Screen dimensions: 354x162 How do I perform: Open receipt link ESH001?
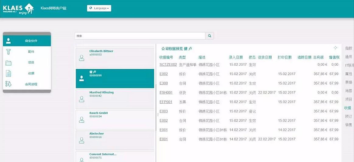(x=166, y=93)
